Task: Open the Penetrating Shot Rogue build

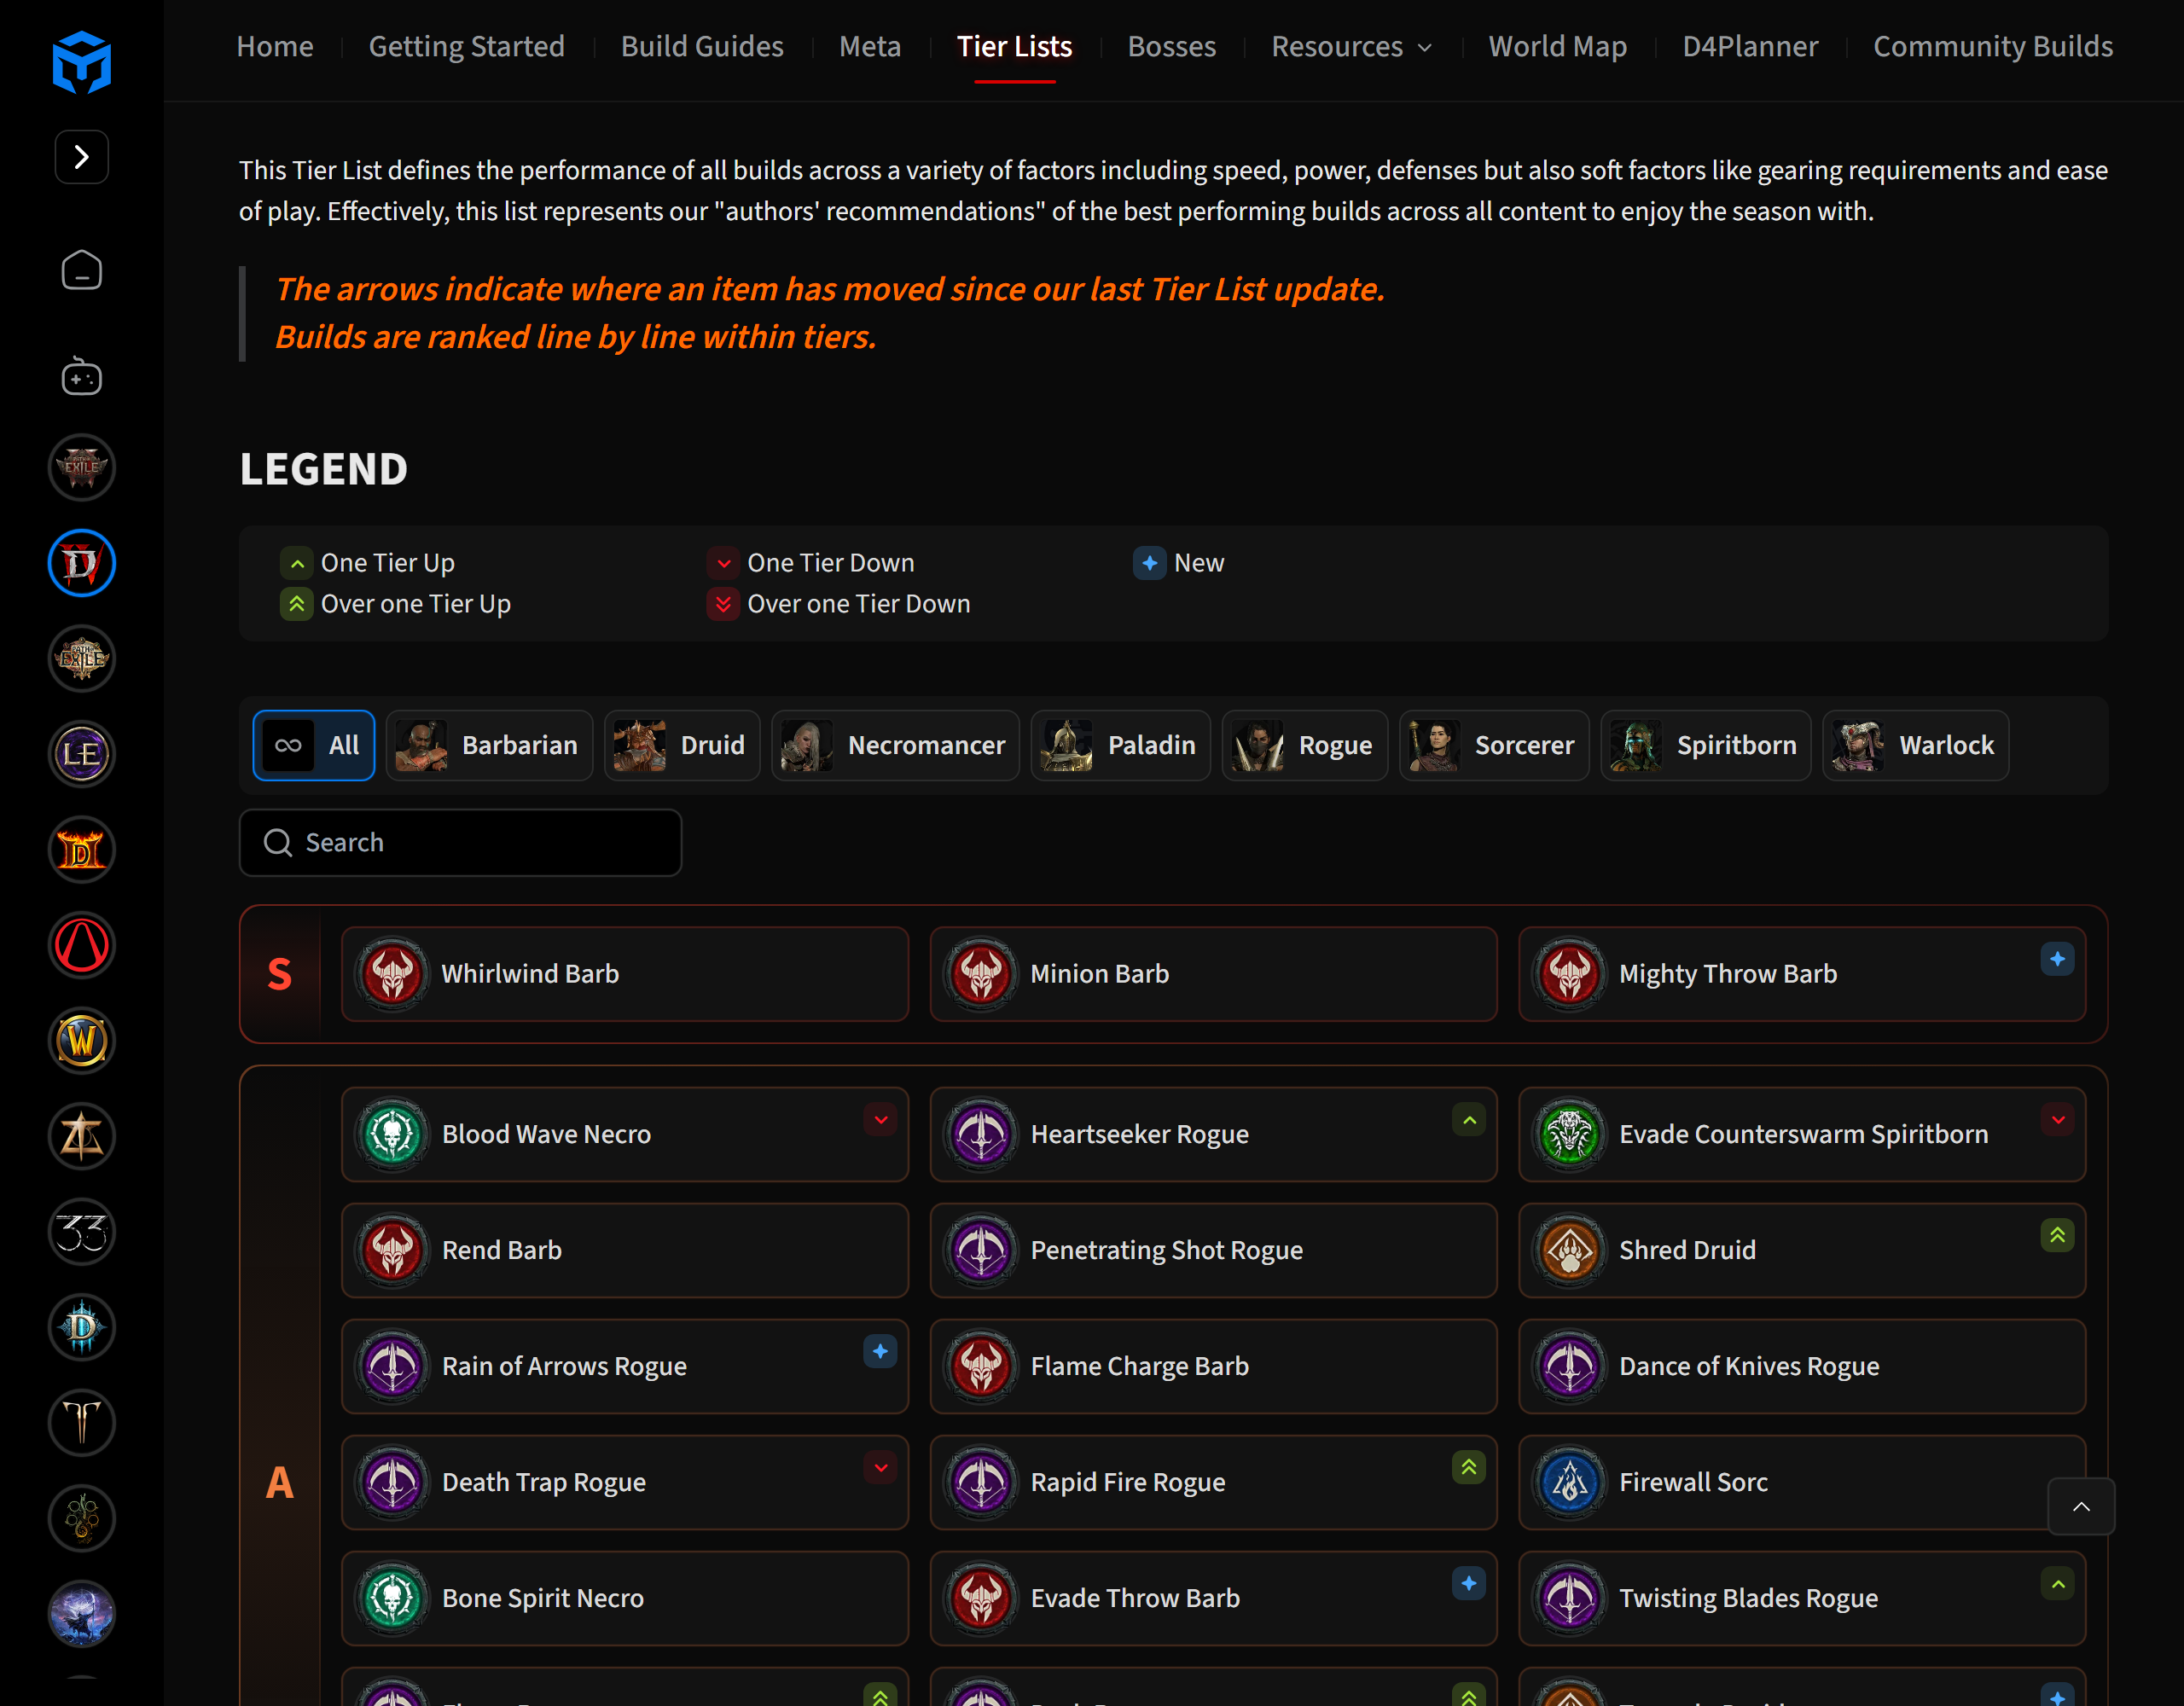Action: point(1213,1250)
